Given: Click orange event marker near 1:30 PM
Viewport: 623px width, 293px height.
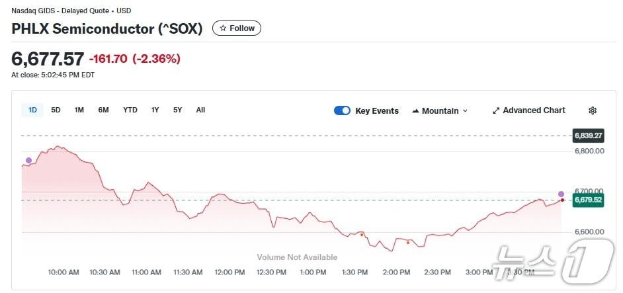Looking at the screenshot, I should click(362, 235).
